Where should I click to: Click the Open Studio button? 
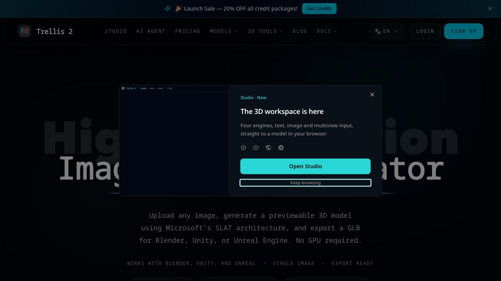(305, 166)
